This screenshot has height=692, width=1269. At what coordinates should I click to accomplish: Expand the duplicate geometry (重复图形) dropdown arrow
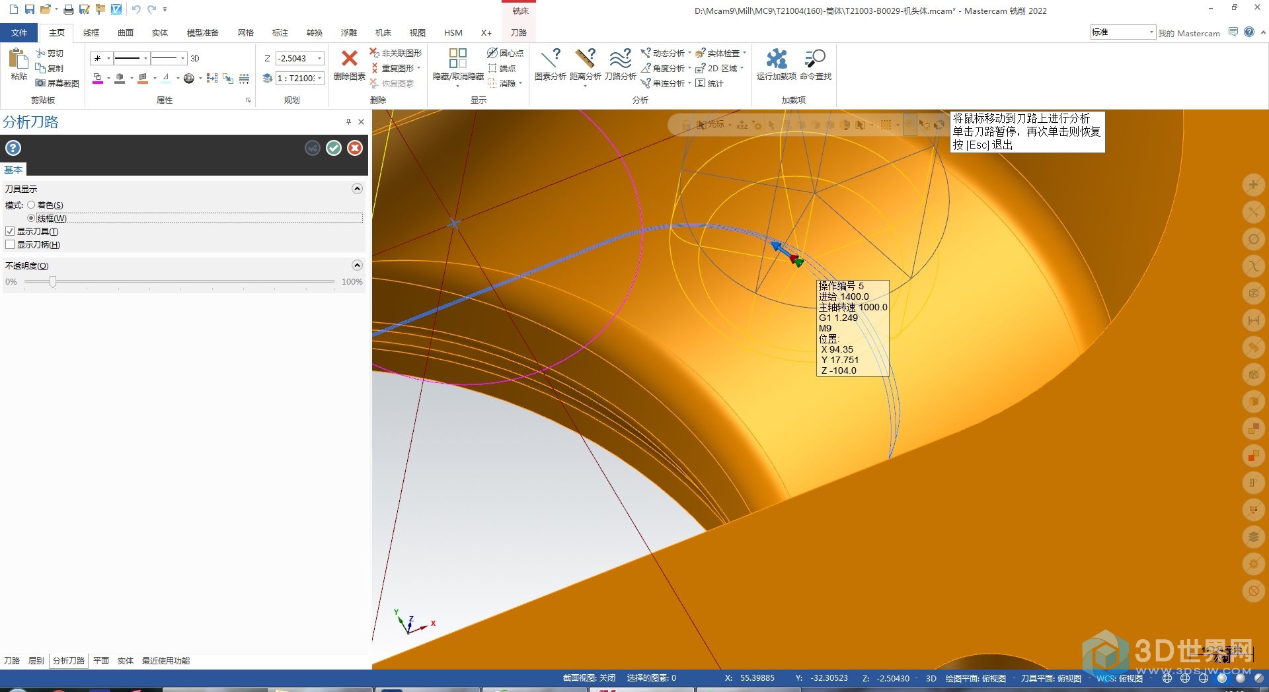(x=418, y=68)
